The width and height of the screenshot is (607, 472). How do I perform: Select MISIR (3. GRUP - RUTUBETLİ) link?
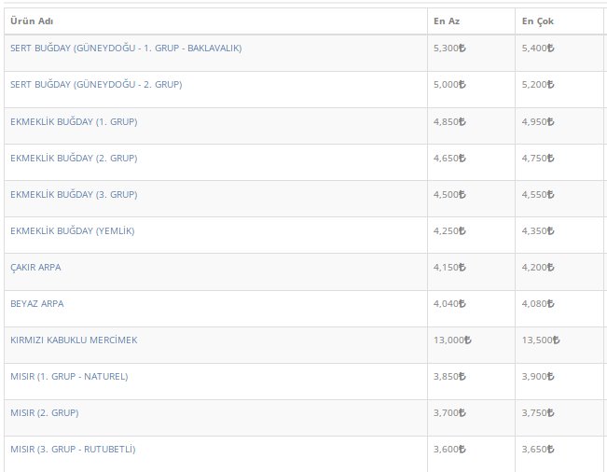click(x=73, y=450)
